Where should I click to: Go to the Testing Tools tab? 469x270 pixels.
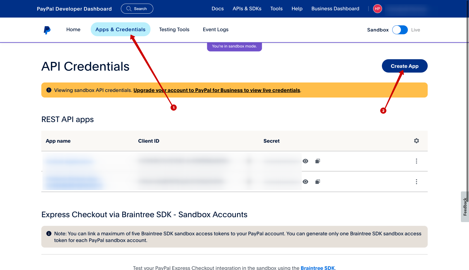pos(174,30)
